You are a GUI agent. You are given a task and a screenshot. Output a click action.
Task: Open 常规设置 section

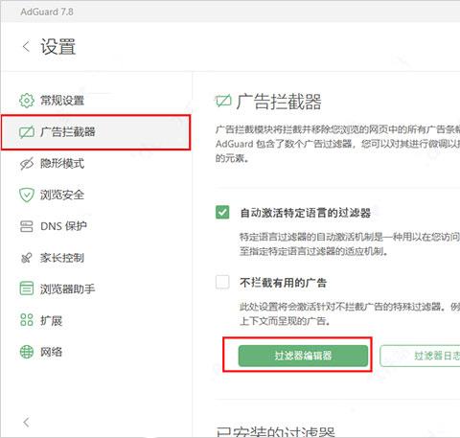tap(62, 101)
